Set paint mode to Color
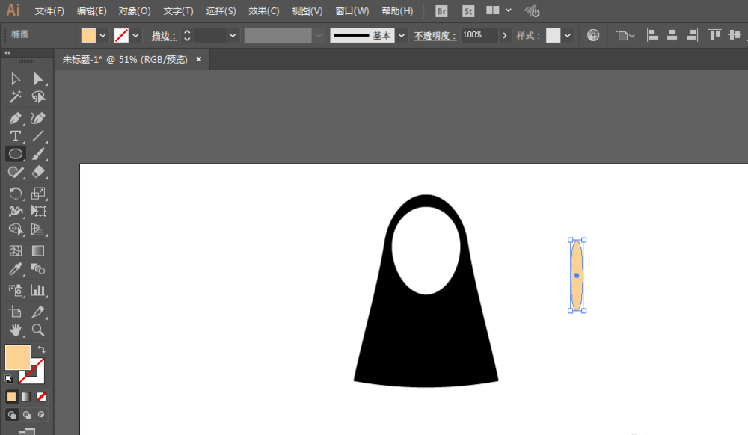 [x=11, y=396]
